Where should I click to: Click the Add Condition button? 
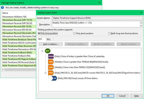[51, 44]
